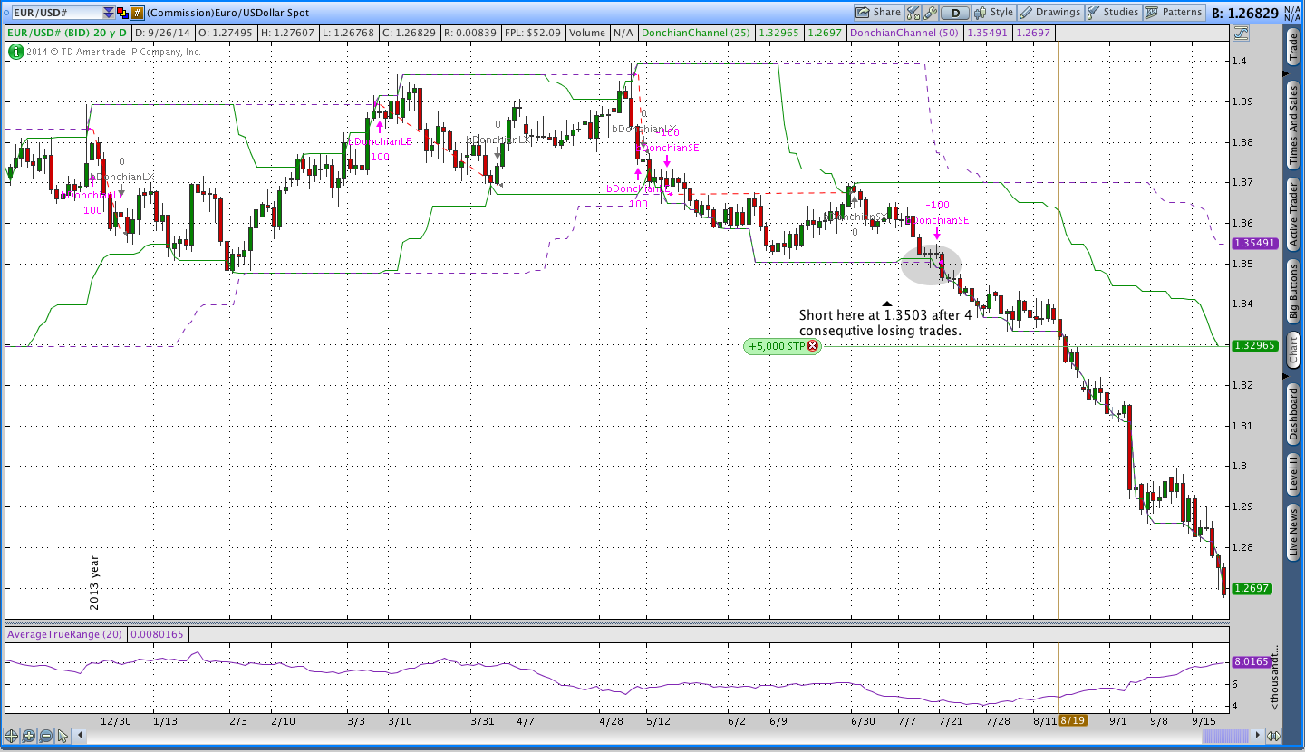Click the red and yellow linking color icon
The height and width of the screenshot is (752, 1305).
click(x=123, y=13)
